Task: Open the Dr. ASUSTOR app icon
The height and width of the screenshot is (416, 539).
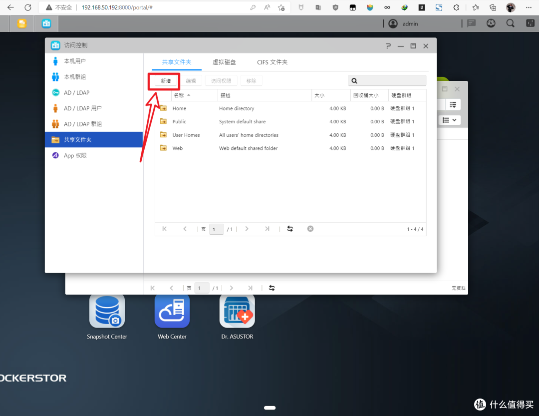Action: [x=237, y=310]
